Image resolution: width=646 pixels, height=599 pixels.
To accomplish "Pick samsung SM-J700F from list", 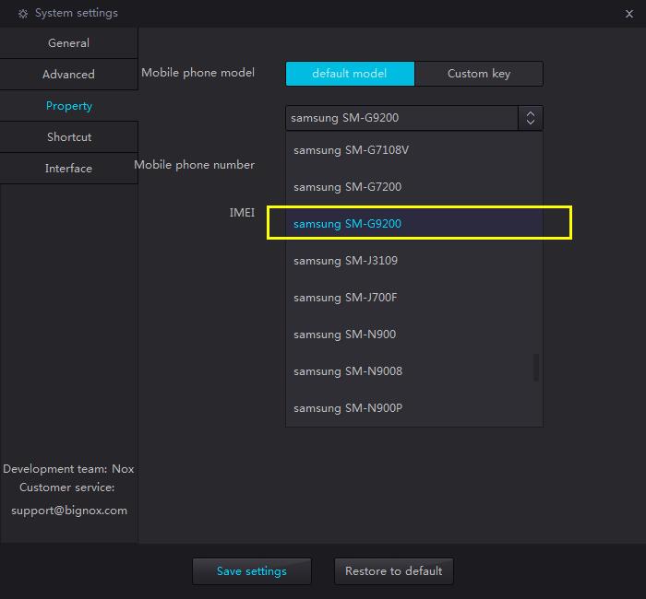I will coord(414,298).
